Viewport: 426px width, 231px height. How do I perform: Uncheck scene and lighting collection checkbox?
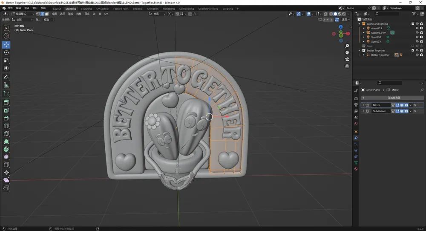pos(413,23)
